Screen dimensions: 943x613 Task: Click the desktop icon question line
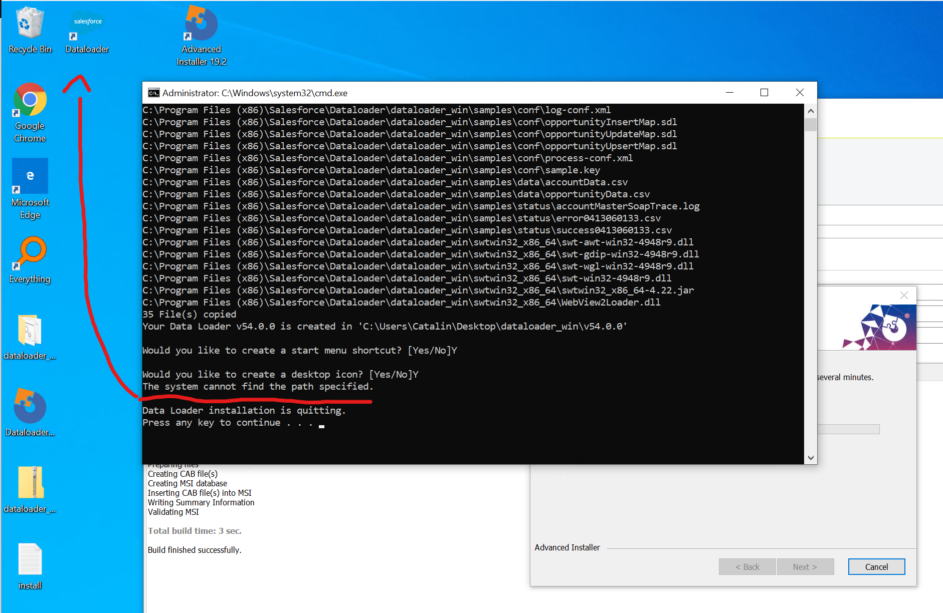click(280, 375)
